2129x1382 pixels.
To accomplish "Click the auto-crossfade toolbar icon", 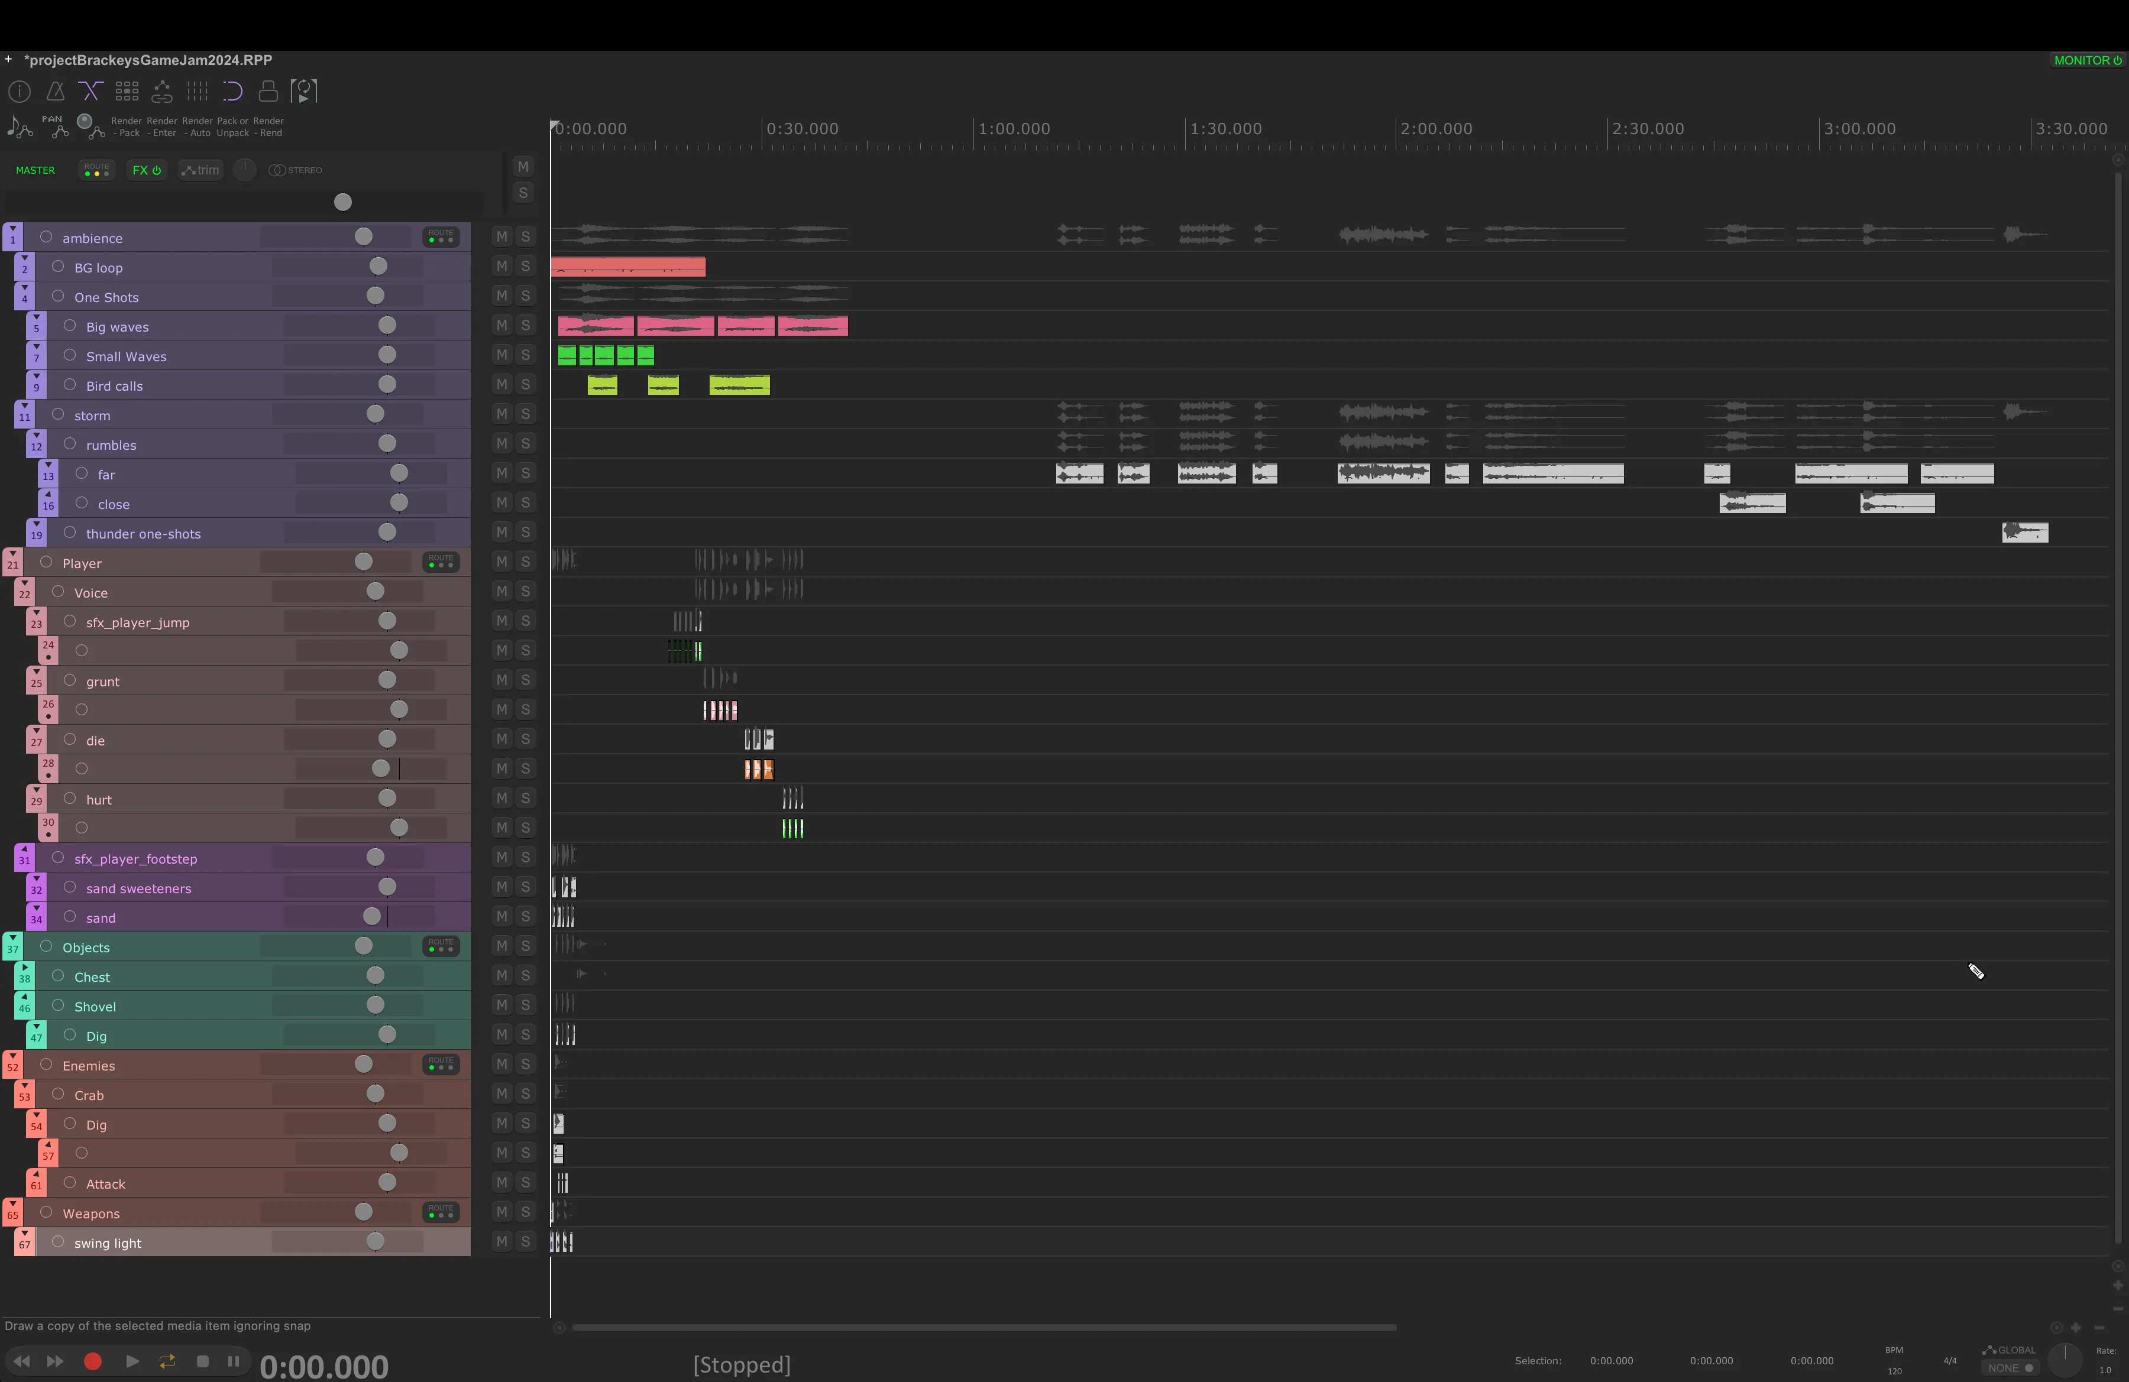I will pos(90,91).
